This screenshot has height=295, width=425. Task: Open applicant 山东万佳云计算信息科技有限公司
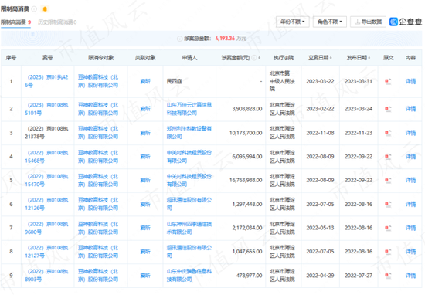(x=189, y=109)
